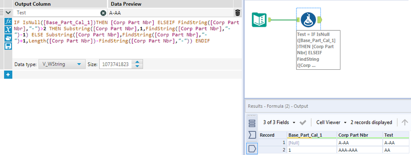Click the up arrow in results toolbar
Viewport: 411px width, 155px height.
coord(405,122)
